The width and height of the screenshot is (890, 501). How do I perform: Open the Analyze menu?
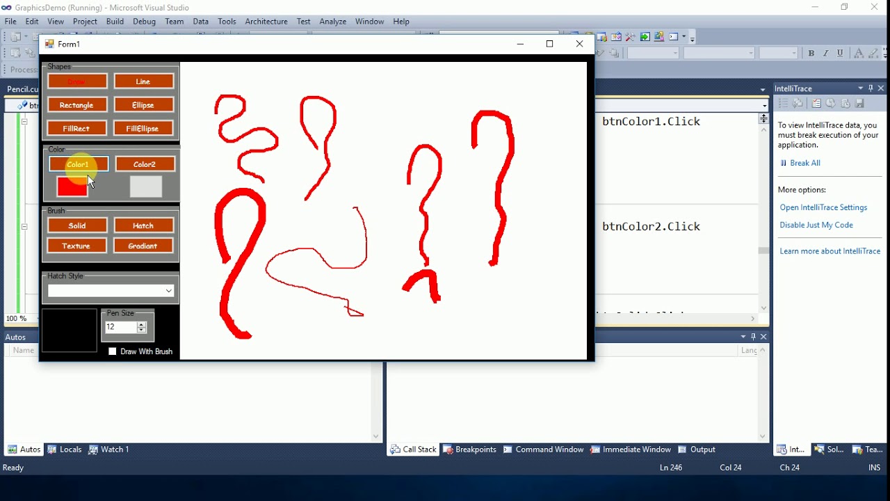(x=333, y=22)
